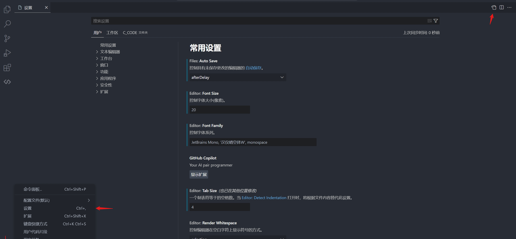Open the Auto Save afterDelay dropdown
Viewport: 516px width, 239px height.
(x=237, y=77)
